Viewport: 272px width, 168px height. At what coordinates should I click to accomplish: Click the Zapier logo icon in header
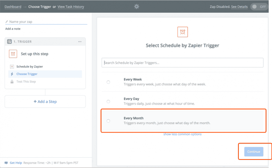(x=137, y=6)
